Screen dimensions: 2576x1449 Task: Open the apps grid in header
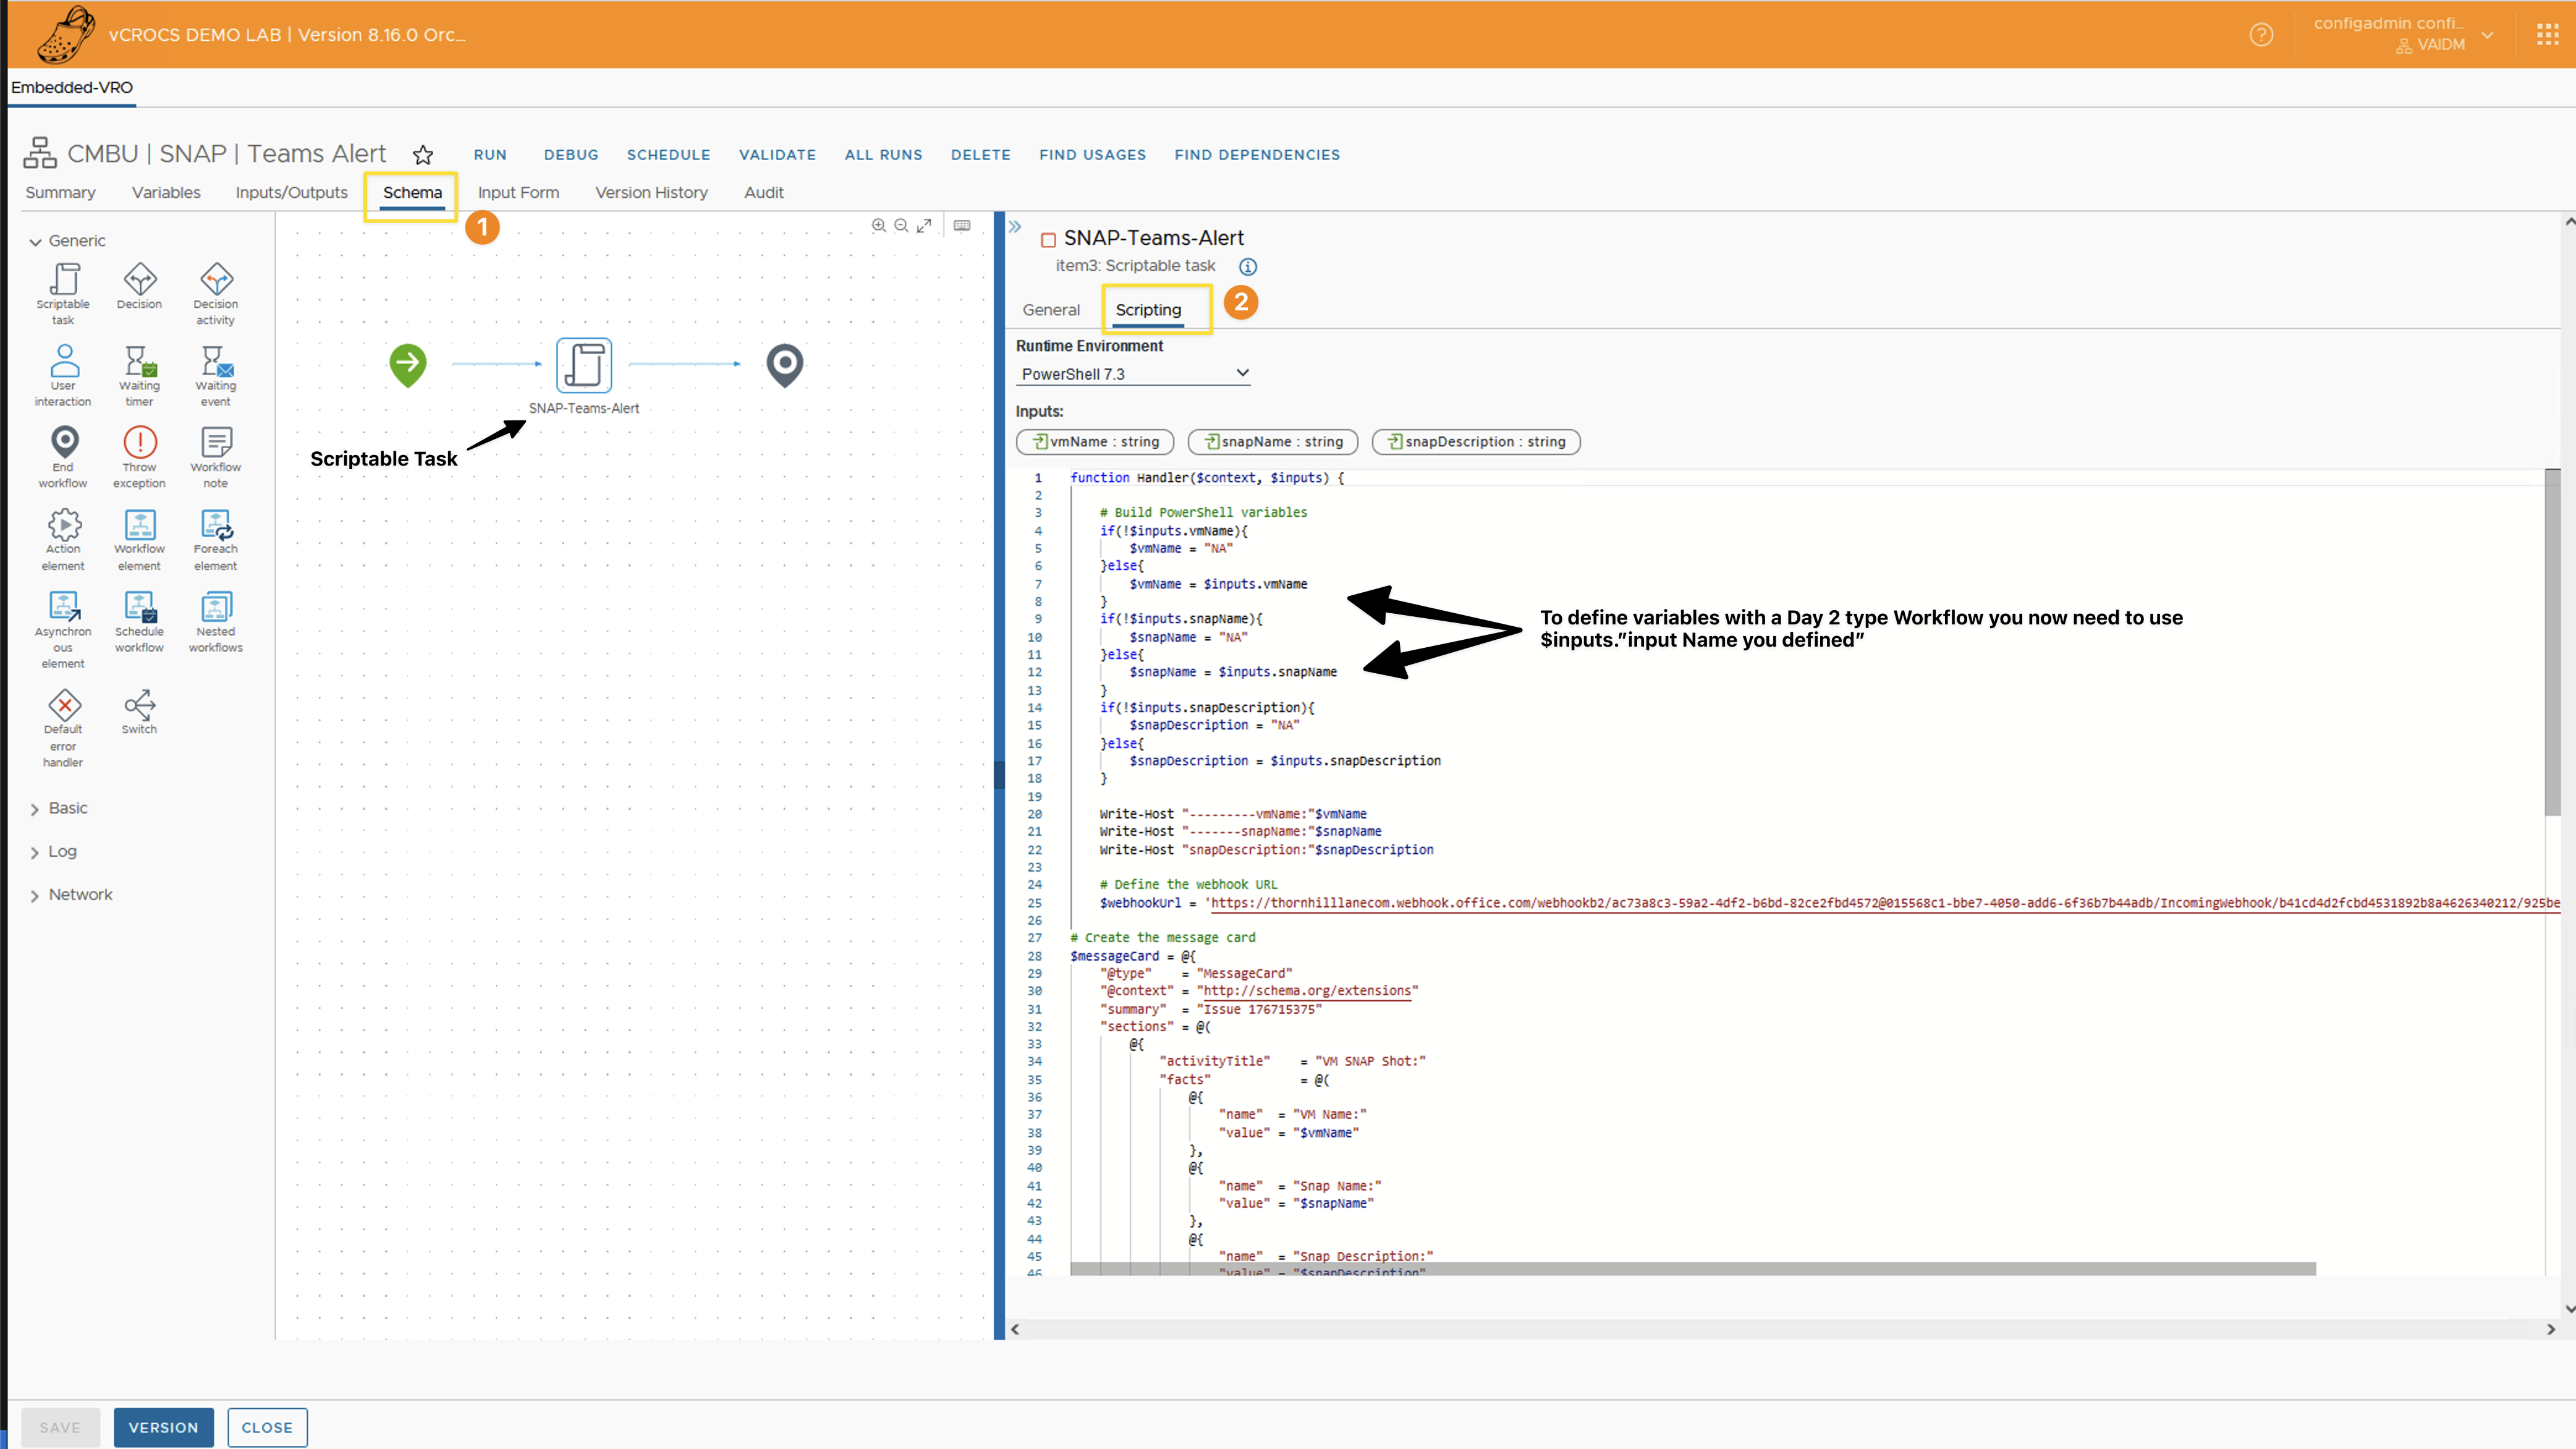2547,36
